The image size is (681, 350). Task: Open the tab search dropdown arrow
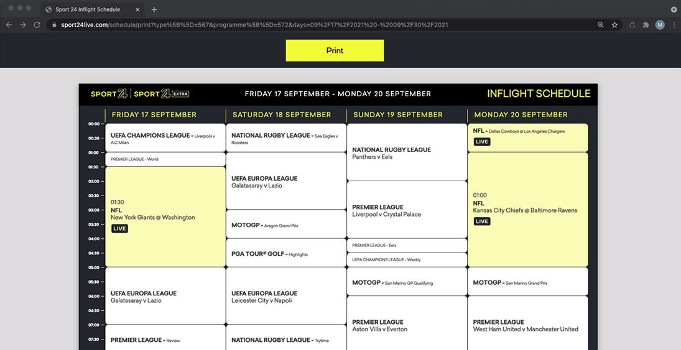coord(674,9)
